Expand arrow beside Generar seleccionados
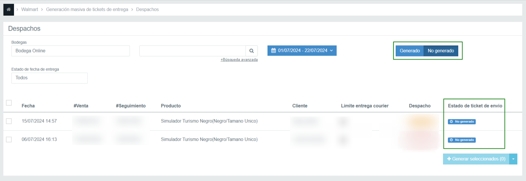The height and width of the screenshot is (181, 526). 513,159
